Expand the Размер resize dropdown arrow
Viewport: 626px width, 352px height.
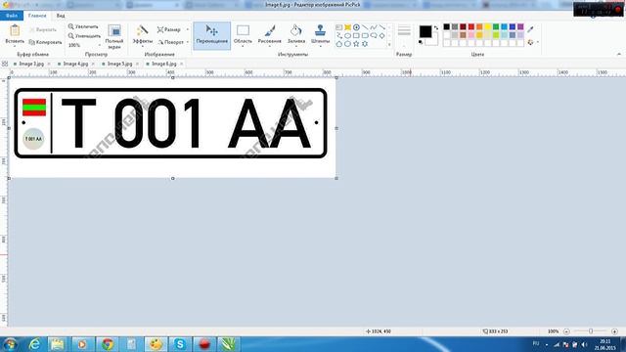188,29
